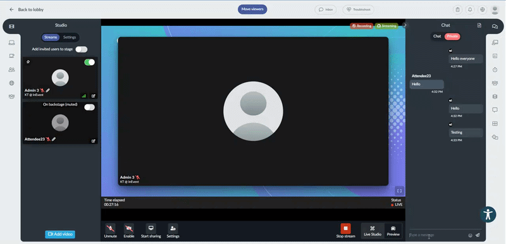Toggle Attendee23 onto the stage

pyautogui.click(x=89, y=107)
